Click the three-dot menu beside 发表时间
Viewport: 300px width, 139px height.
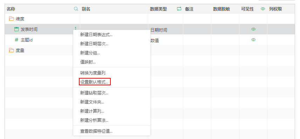[76, 28]
